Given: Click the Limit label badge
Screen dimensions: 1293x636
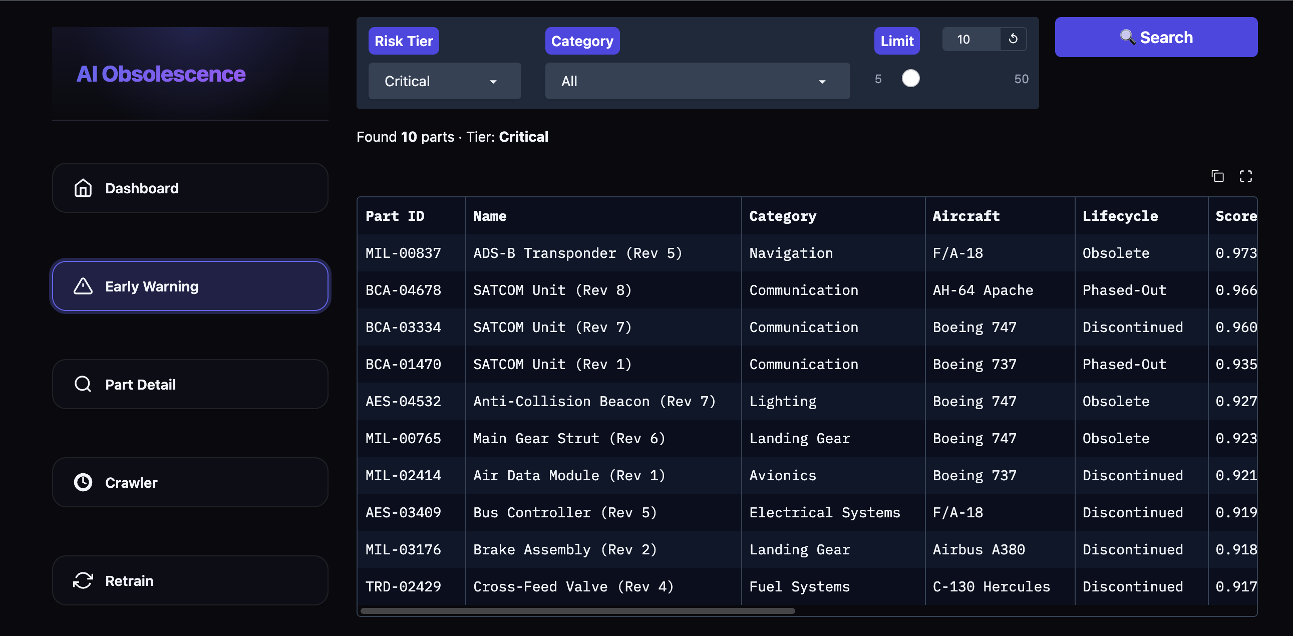Looking at the screenshot, I should pyautogui.click(x=897, y=41).
